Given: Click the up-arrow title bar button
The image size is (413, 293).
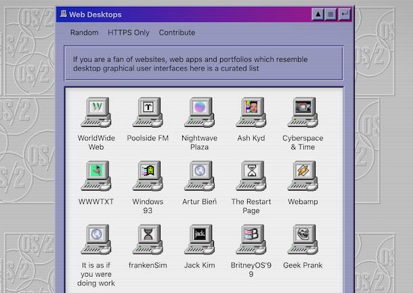Looking at the screenshot, I should 318,14.
